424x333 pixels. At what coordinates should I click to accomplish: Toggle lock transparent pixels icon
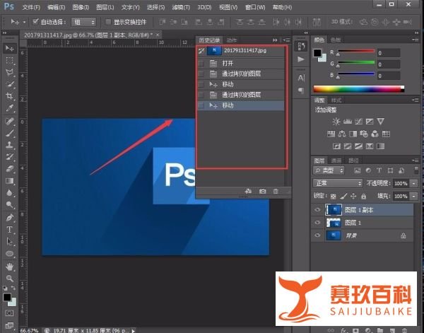point(334,196)
